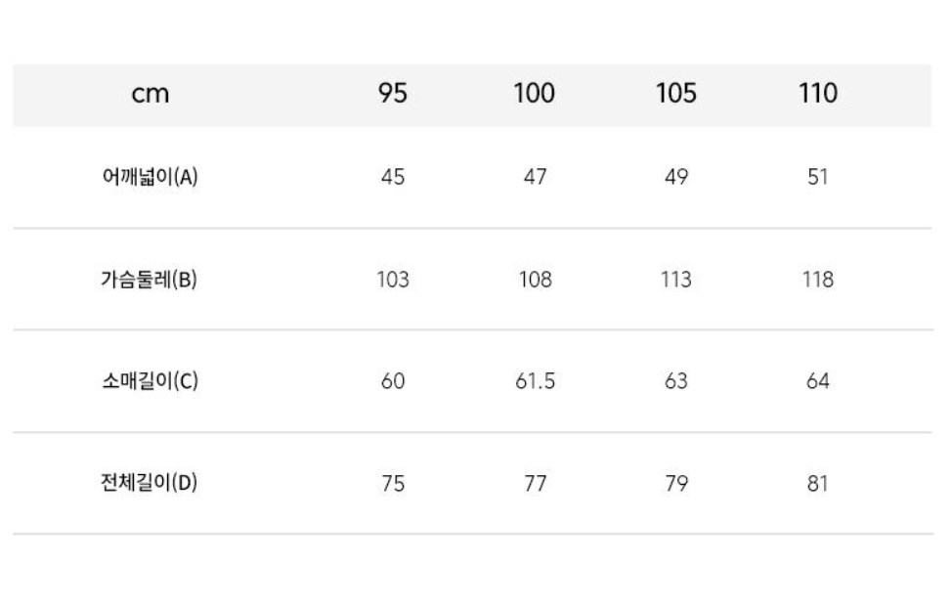Click chest value 103
952x609 pixels.
coord(393,280)
